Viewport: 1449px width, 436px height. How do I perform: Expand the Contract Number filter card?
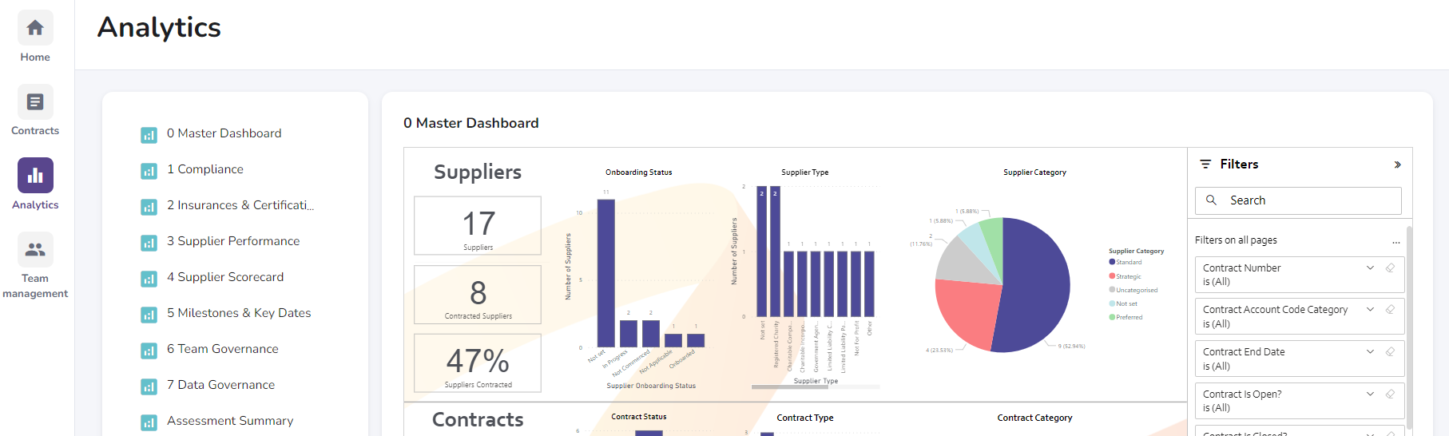pyautogui.click(x=1370, y=268)
